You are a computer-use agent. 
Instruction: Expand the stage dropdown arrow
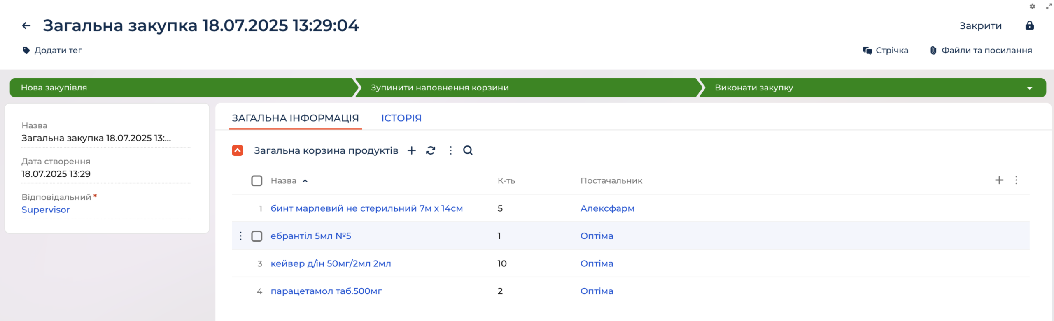click(1029, 88)
